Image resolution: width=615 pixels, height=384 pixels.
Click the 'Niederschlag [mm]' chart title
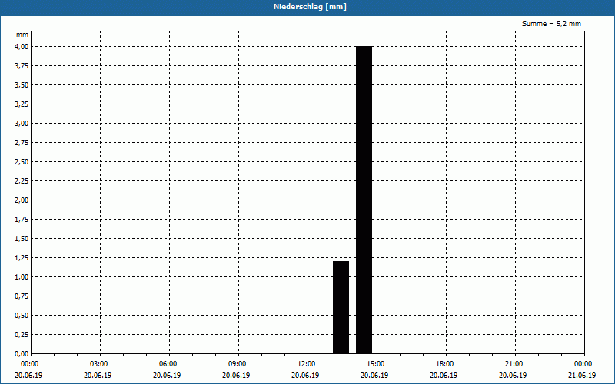(310, 7)
